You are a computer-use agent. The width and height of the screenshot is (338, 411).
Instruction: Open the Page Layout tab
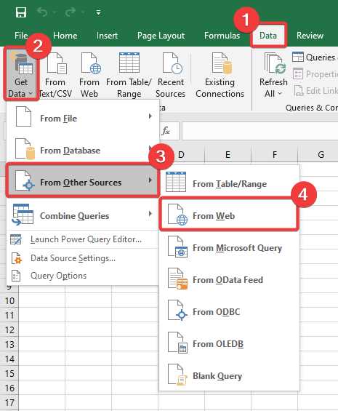pyautogui.click(x=161, y=36)
